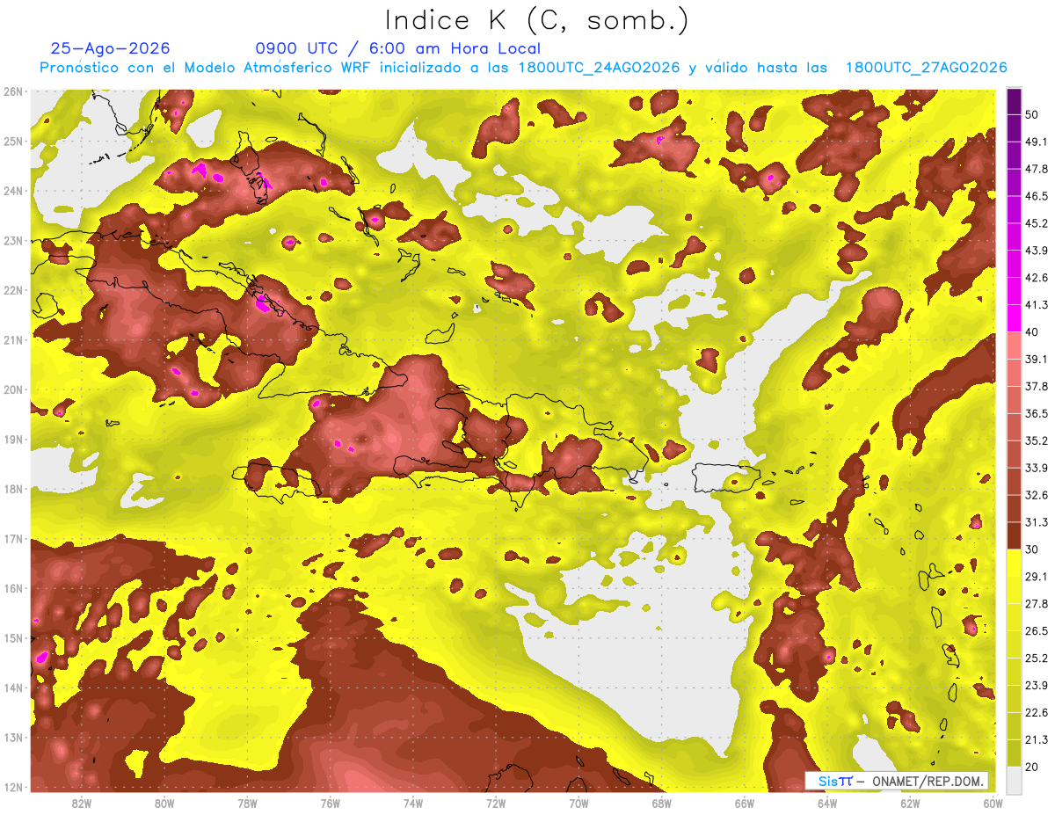Click the "14N" latitude axis label
The height and width of the screenshot is (815, 1055).
pyautogui.click(x=12, y=688)
